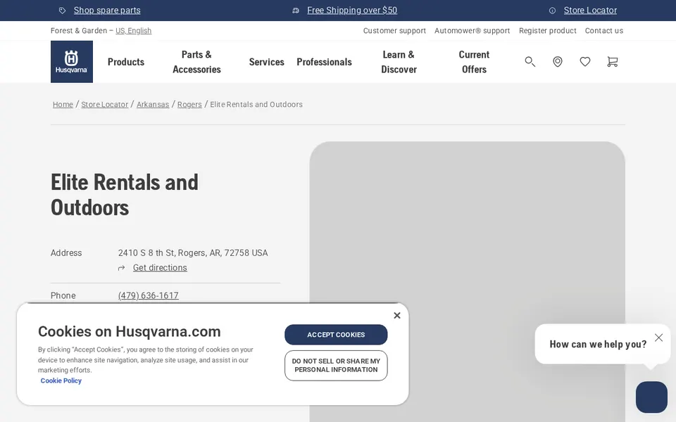Open Store Locator in the top banner

tap(590, 11)
